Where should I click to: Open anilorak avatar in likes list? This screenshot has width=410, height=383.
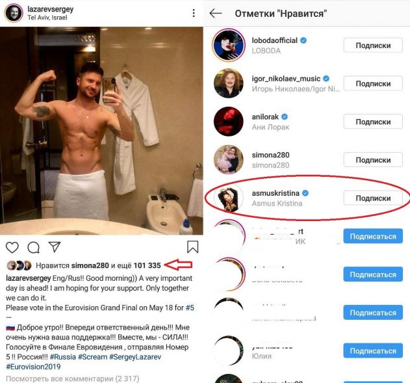pos(228,122)
